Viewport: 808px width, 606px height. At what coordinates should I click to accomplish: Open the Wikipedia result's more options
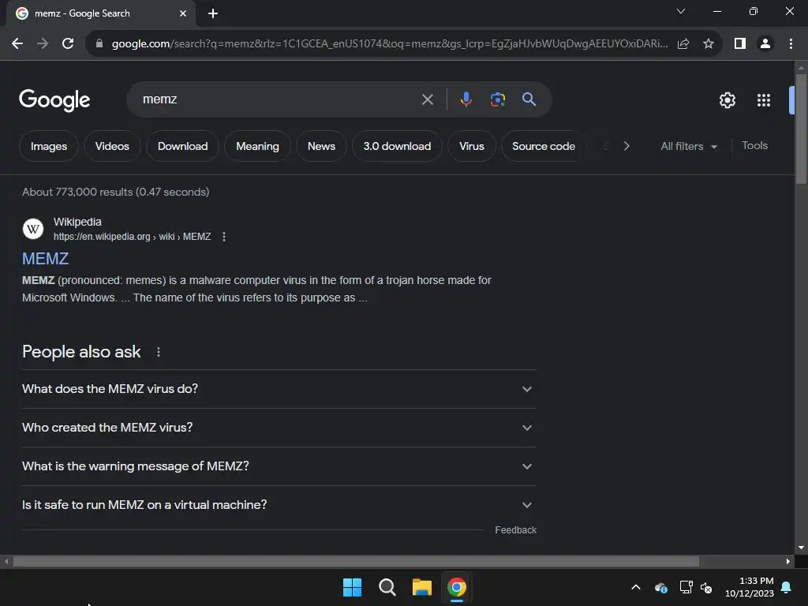point(223,237)
